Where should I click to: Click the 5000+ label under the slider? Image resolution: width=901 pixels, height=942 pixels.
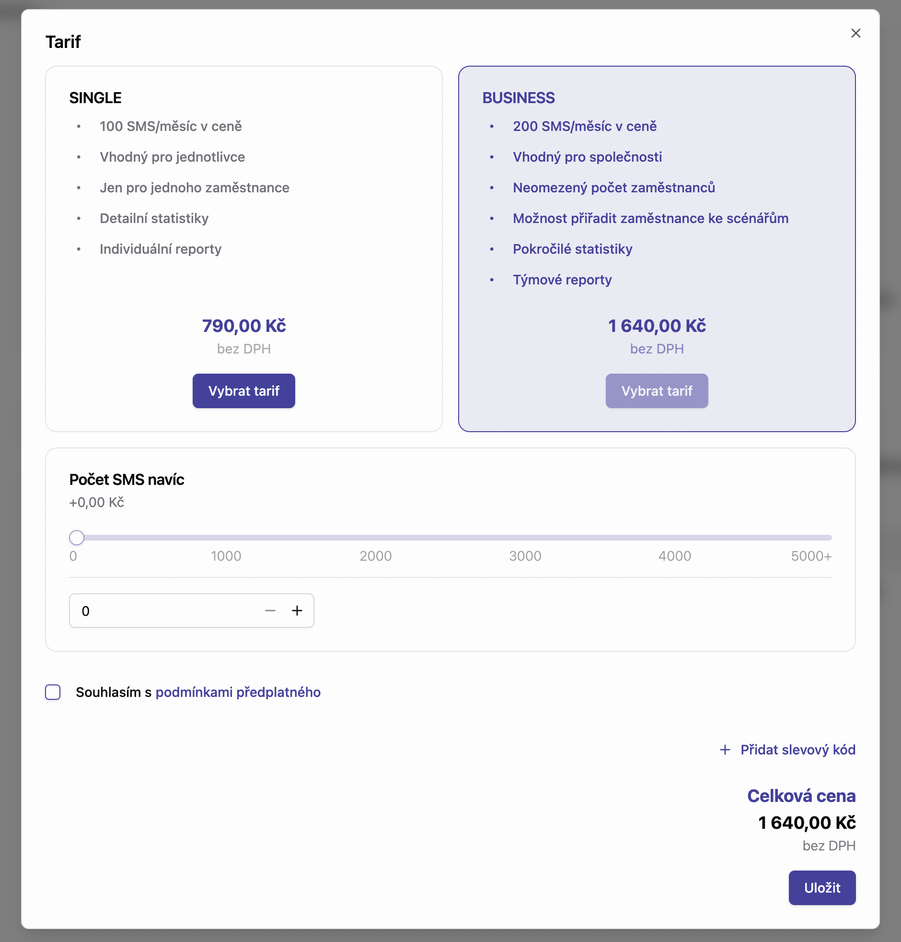(x=811, y=556)
